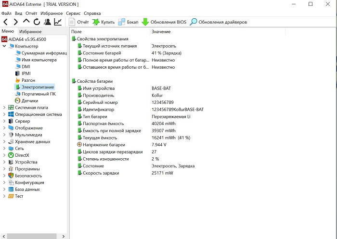
Task: Click the Свойства батареи section header
Action: (92, 81)
